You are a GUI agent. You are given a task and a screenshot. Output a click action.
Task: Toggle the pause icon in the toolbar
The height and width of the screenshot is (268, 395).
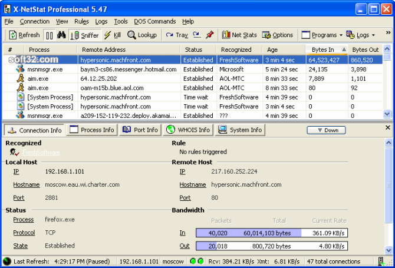[50, 35]
